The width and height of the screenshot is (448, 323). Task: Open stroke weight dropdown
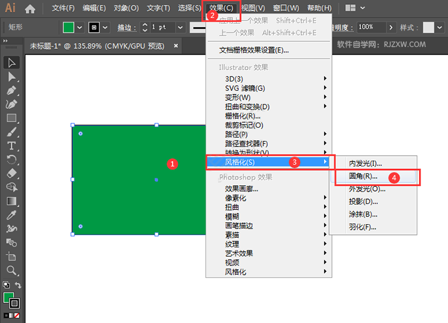click(180, 28)
